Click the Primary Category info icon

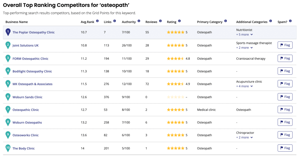226,21
